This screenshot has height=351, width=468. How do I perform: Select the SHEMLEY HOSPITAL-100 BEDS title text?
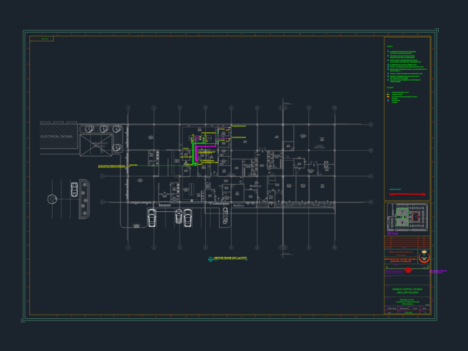(407, 290)
